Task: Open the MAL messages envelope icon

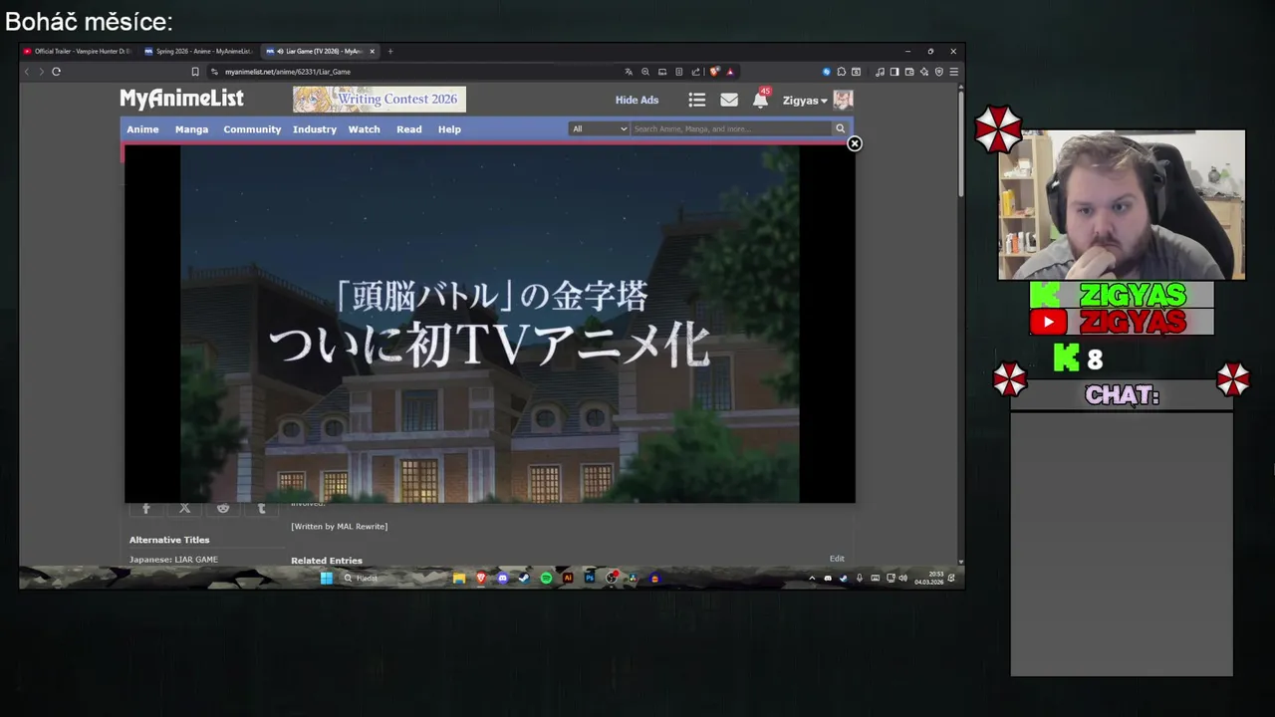Action: click(x=729, y=100)
